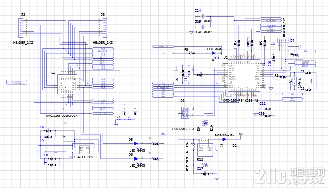Select the J3 HEADER_1X8 connector
This screenshot has width=328, height=188.
(105, 28)
